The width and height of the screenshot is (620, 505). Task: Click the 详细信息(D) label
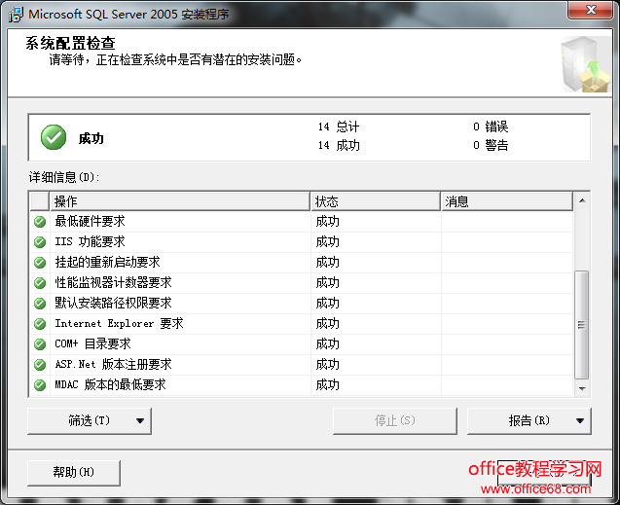pyautogui.click(x=64, y=177)
